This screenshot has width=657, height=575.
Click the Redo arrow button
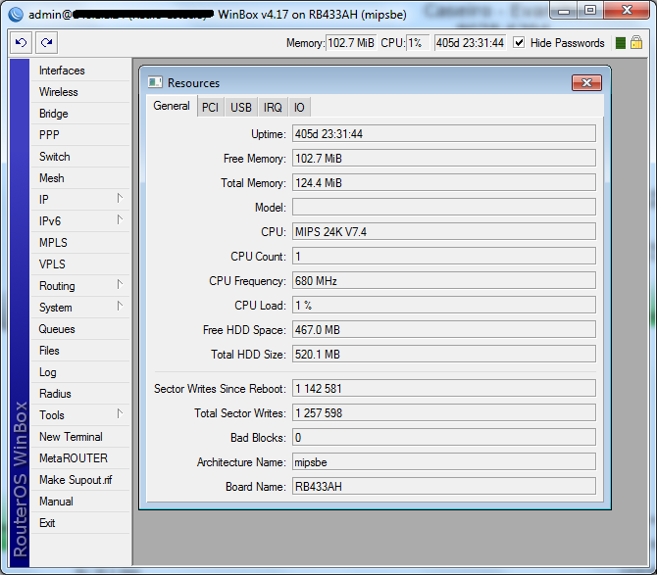(46, 43)
